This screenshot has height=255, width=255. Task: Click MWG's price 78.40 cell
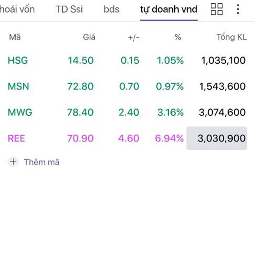click(80, 113)
